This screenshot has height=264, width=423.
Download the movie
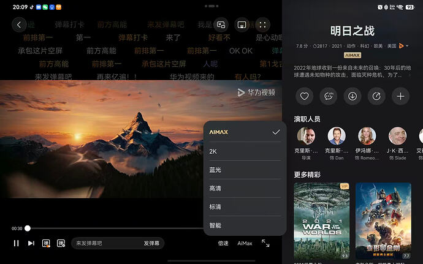point(352,96)
